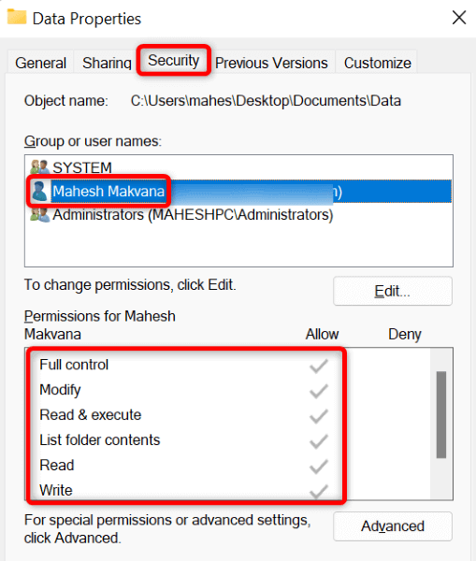This screenshot has height=561, width=476.
Task: Select the Security tab
Action: point(174,60)
